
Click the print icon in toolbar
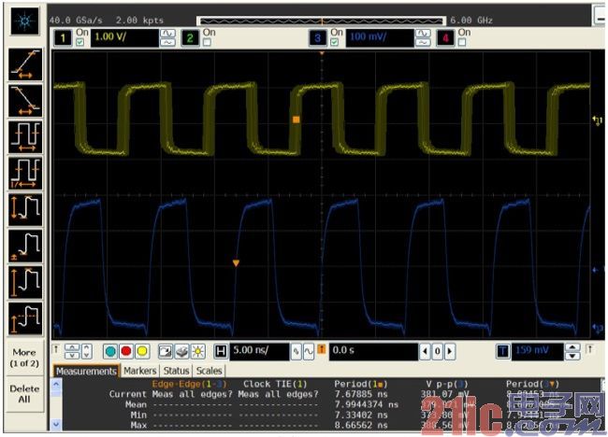point(181,351)
